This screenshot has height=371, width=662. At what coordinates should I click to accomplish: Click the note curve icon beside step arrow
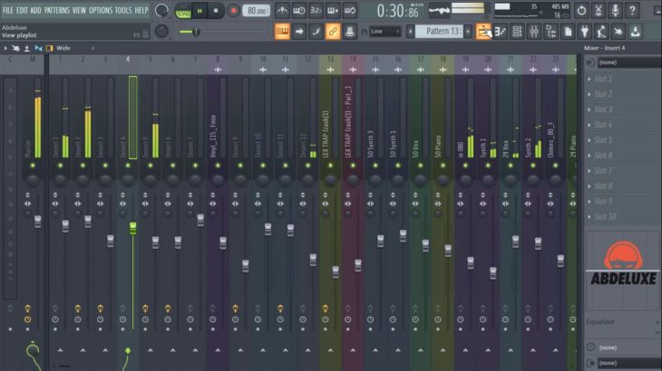(x=316, y=31)
